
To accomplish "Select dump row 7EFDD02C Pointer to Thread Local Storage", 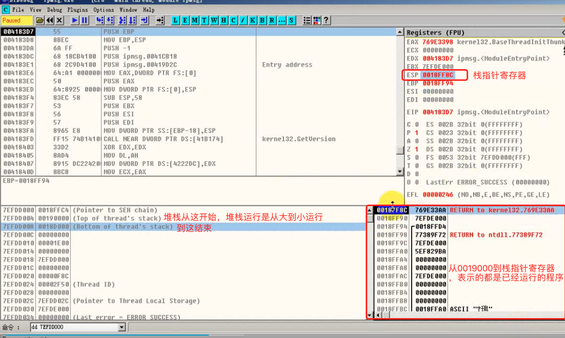I will [183, 301].
